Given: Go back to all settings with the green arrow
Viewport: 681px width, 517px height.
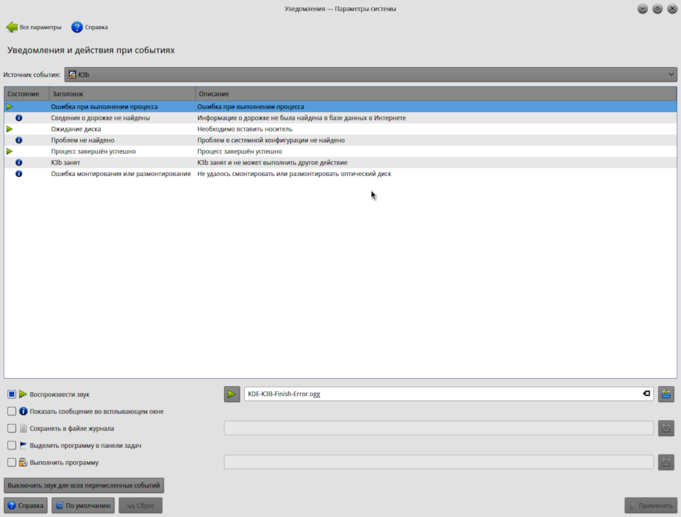Looking at the screenshot, I should [12, 27].
